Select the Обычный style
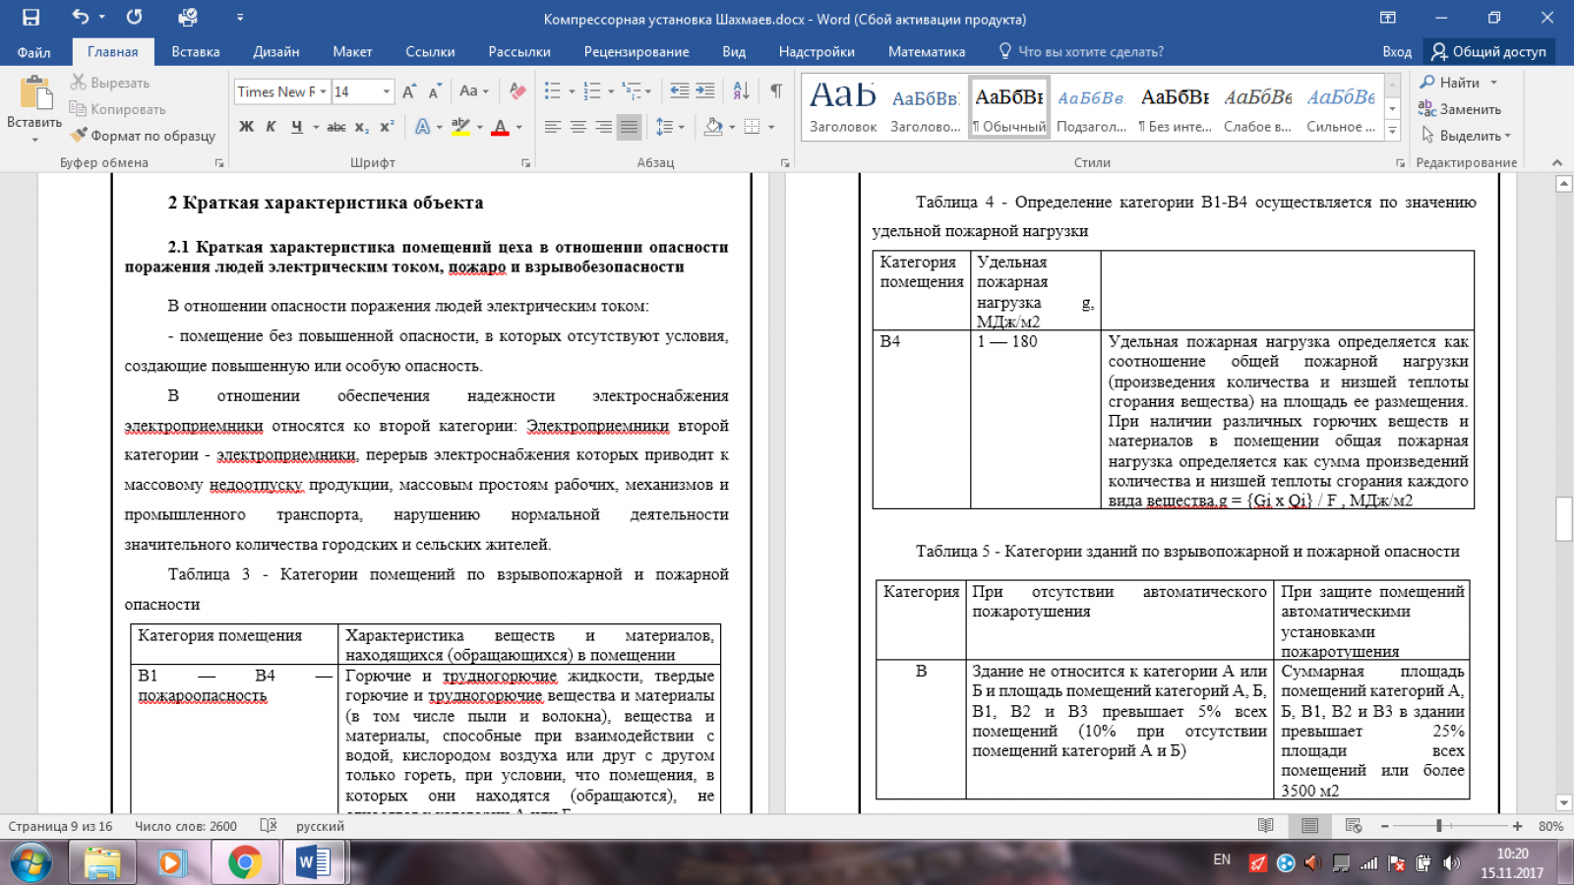 click(1009, 106)
